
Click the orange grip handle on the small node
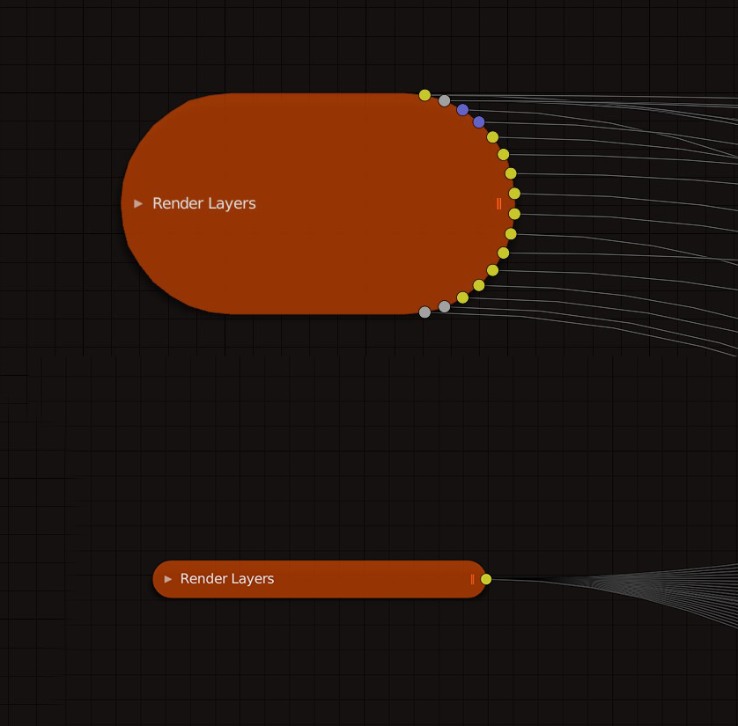[x=472, y=579]
